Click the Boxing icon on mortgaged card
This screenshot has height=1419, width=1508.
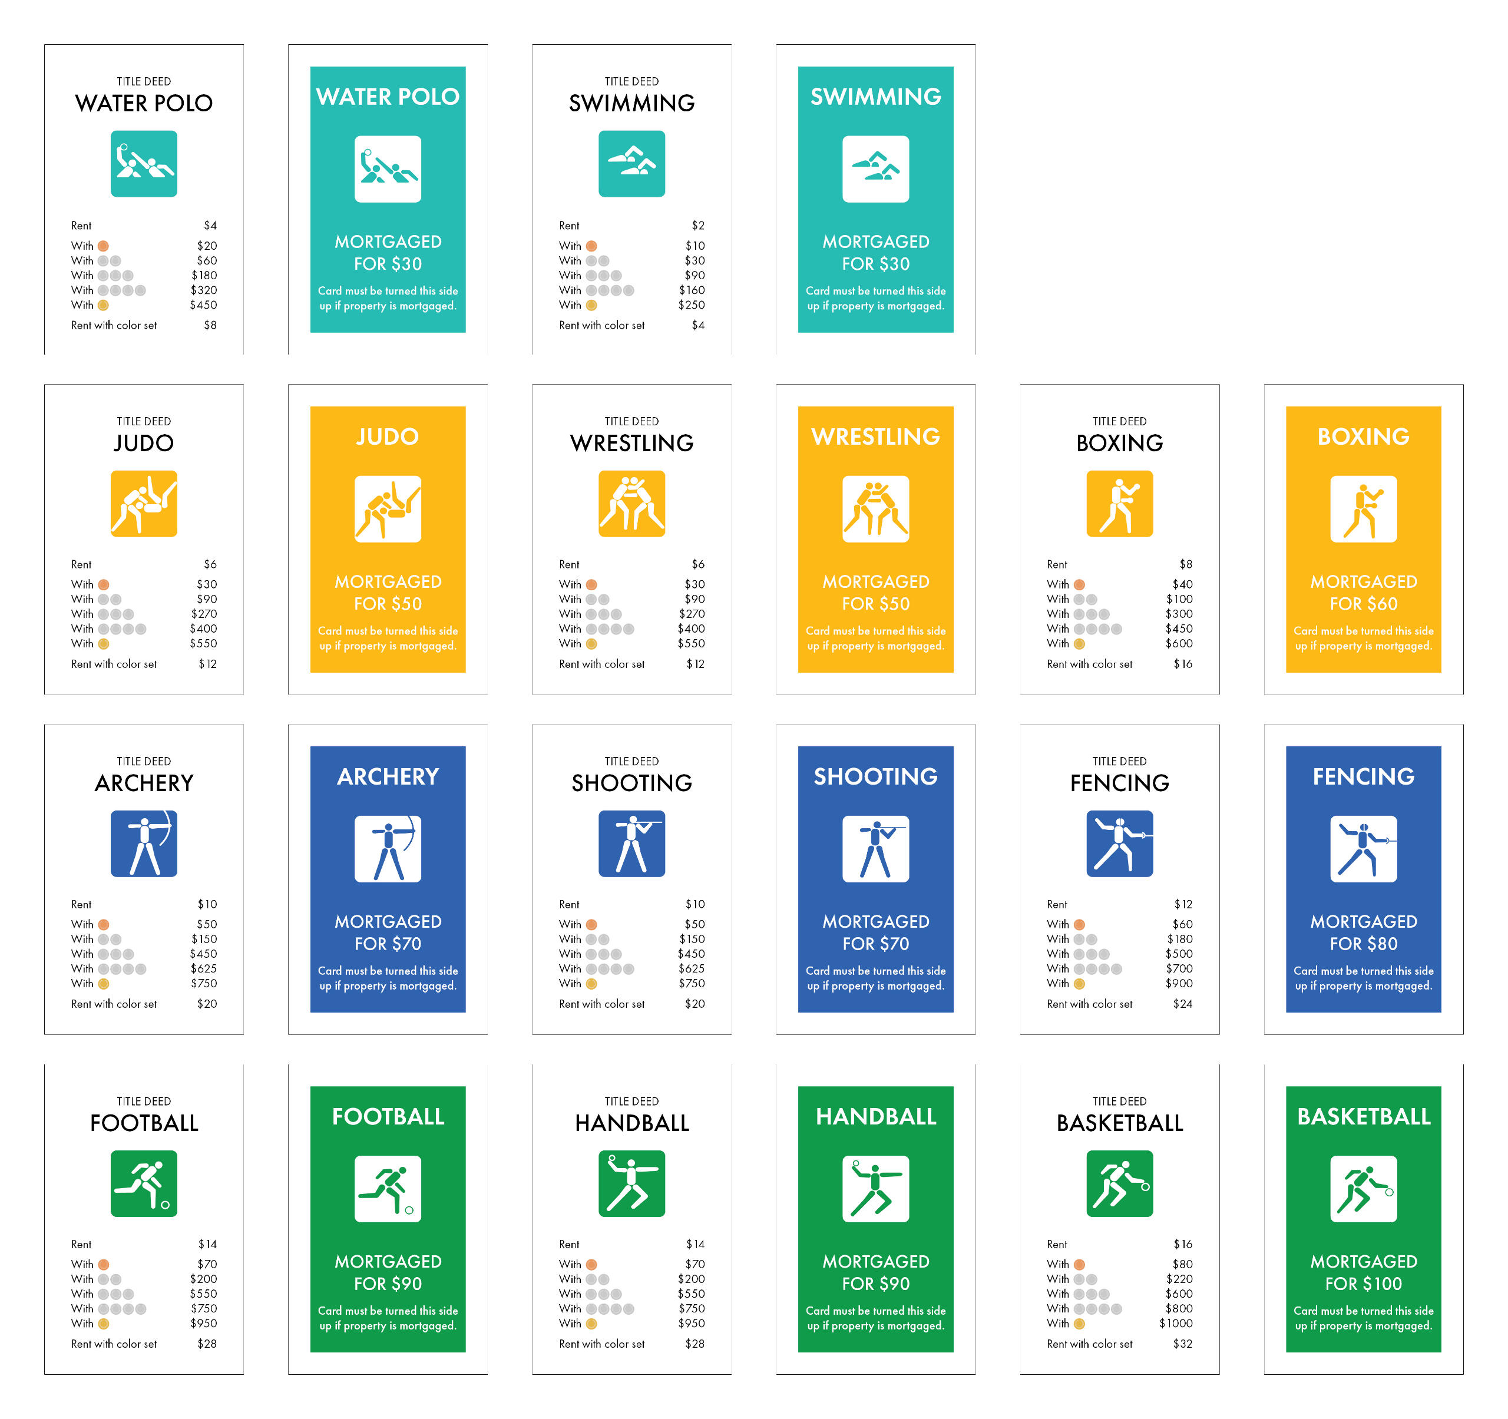(x=1363, y=509)
